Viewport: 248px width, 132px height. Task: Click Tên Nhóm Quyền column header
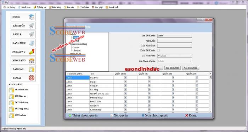78,74
